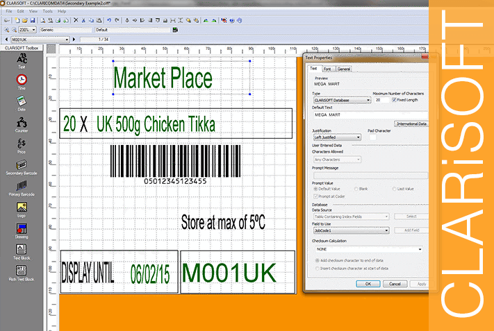Select the Default Value radio button
Screen dimensions: 494x331
click(315, 189)
